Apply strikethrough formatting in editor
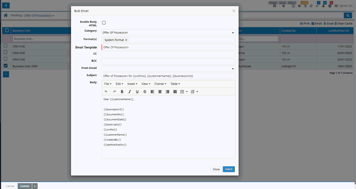This screenshot has width=356, height=189. [145, 92]
